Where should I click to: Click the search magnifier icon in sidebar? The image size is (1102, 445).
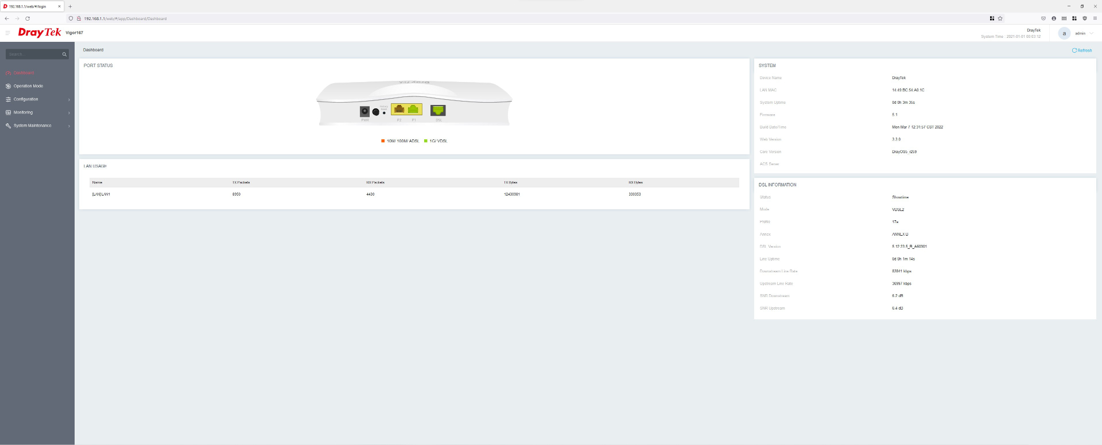(x=64, y=54)
